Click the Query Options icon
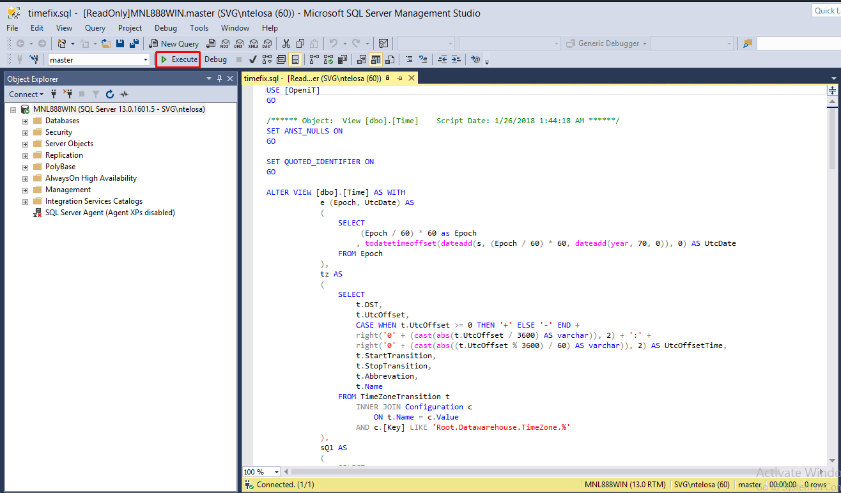The image size is (841, 493). point(281,59)
